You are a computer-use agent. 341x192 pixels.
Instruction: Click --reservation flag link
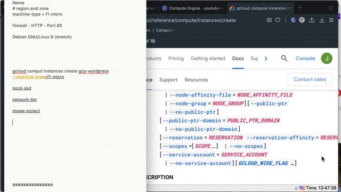tap(183, 138)
